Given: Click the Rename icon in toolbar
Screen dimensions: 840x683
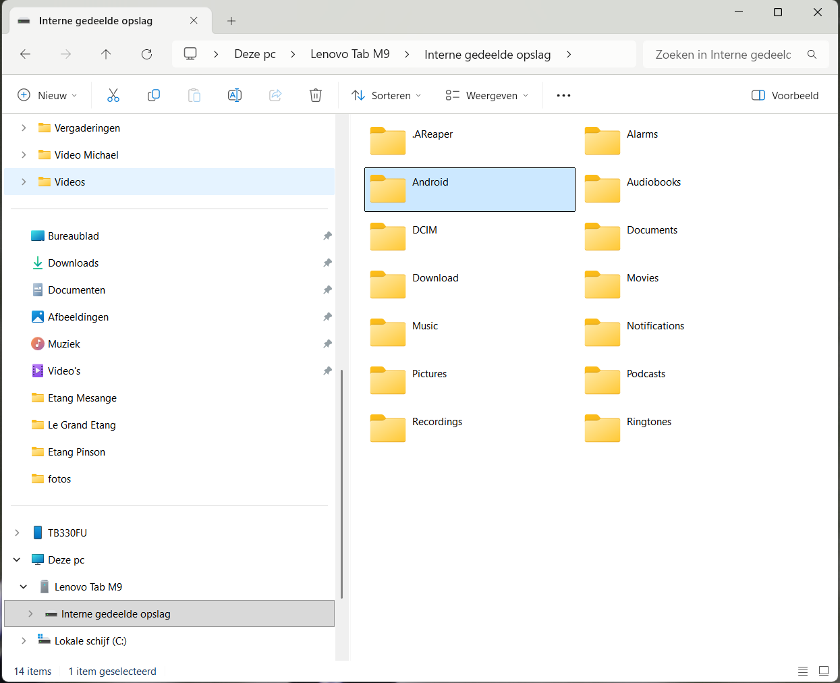Looking at the screenshot, I should click(235, 95).
